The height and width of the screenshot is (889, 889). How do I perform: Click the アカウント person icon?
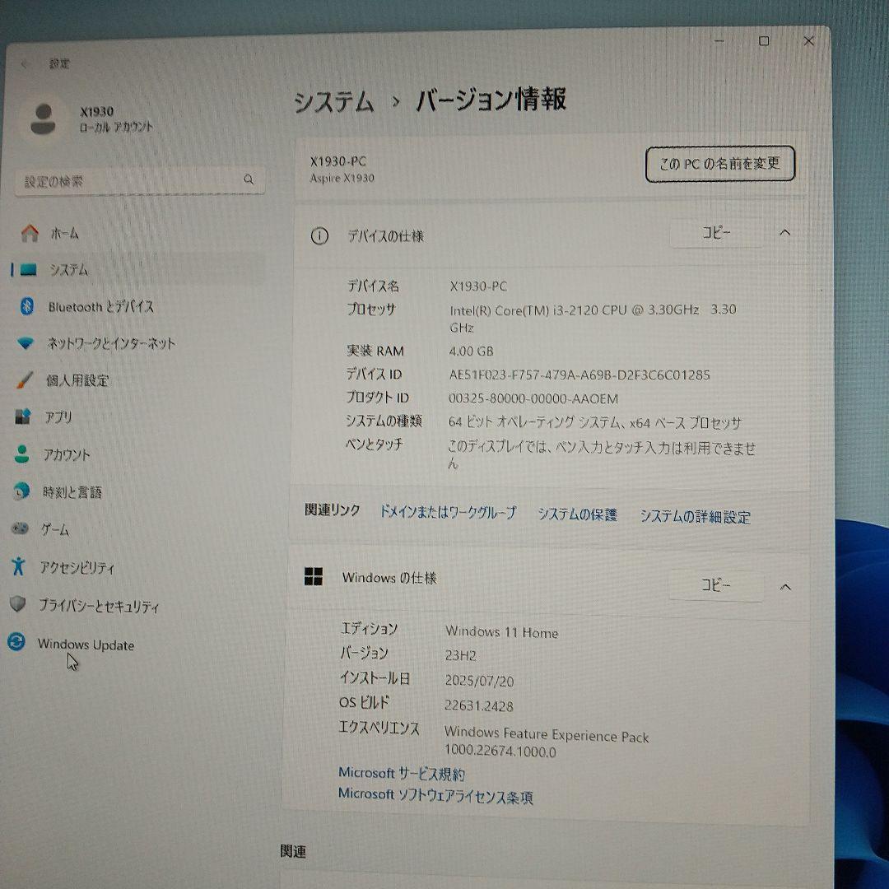(x=21, y=454)
